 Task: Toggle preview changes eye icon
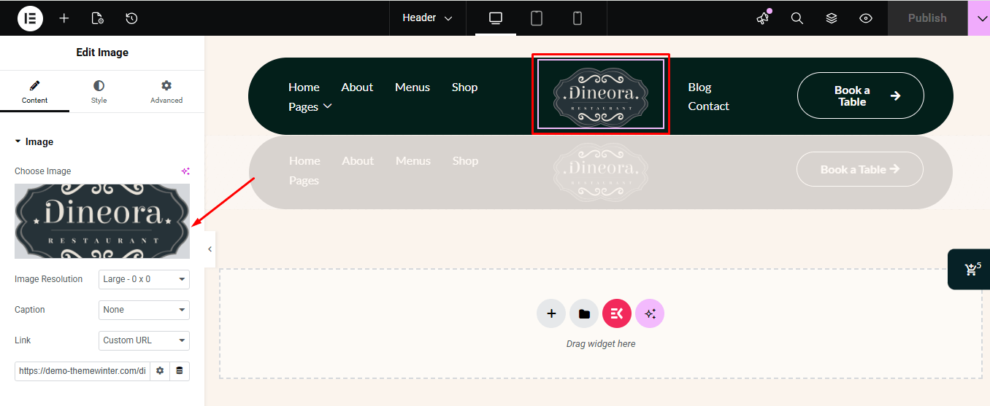(x=866, y=18)
